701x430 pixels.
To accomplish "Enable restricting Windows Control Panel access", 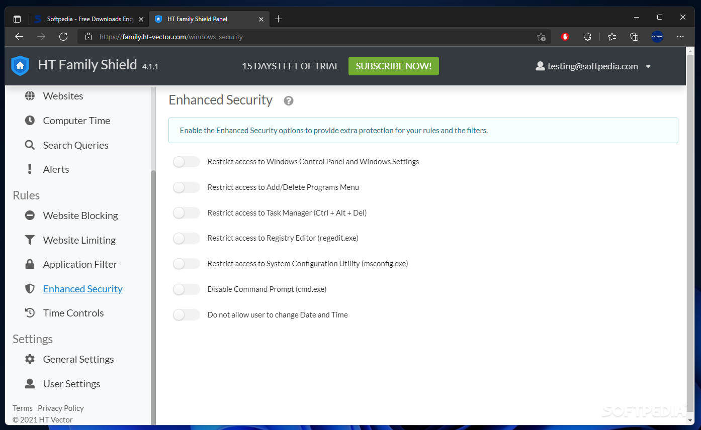I will pos(187,162).
